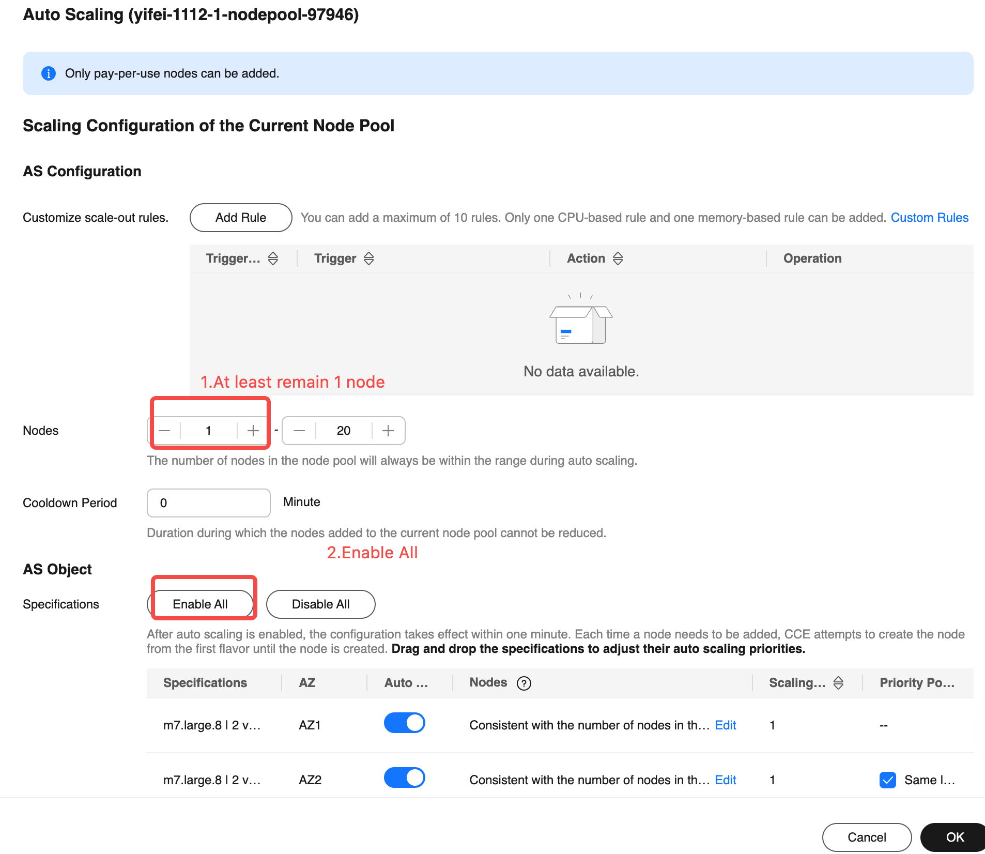The image size is (985, 854).
Task: Cancel the Auto Scaling dialog
Action: pos(867,837)
